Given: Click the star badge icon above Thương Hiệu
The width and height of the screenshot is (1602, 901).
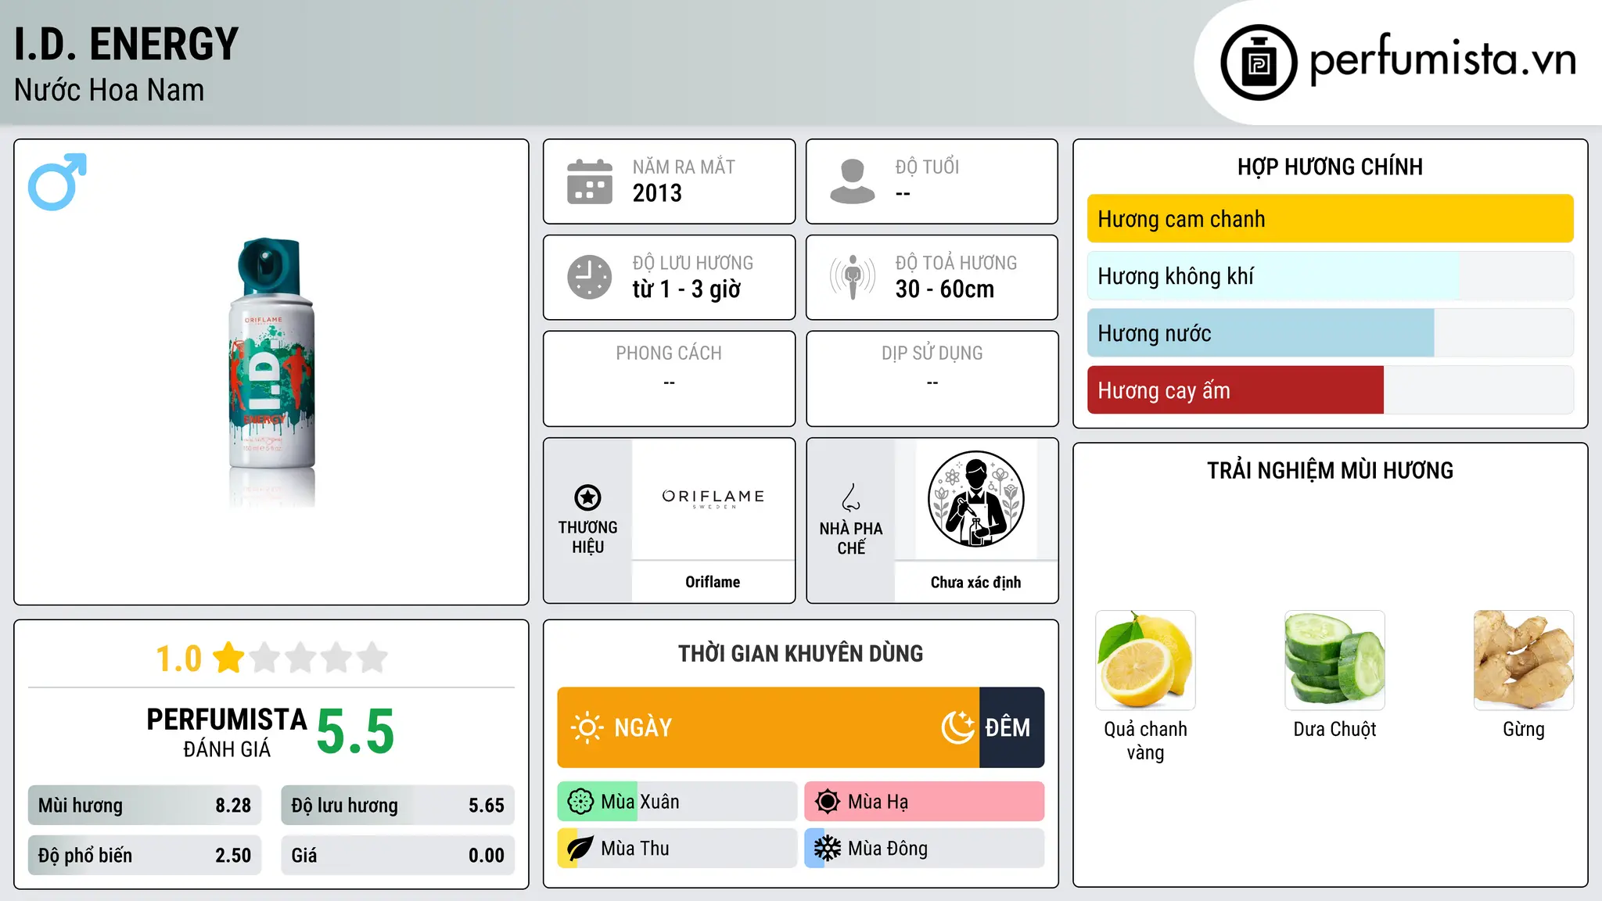Looking at the screenshot, I should coord(587,497).
